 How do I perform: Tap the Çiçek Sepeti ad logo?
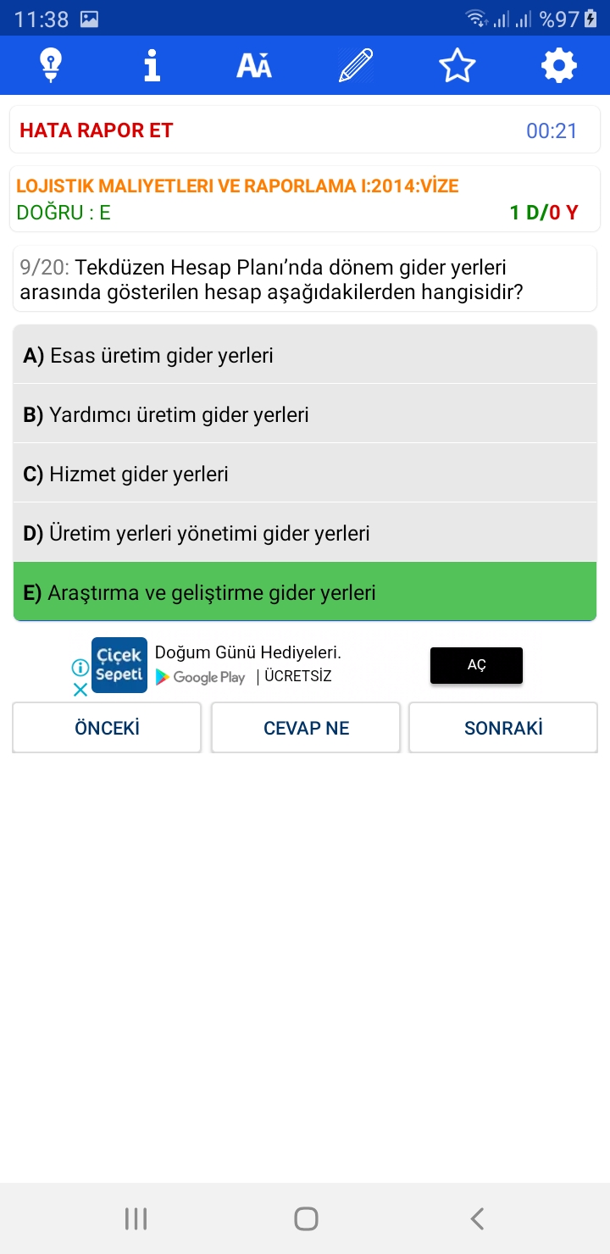tap(119, 665)
